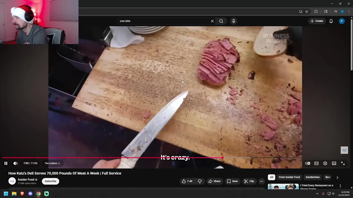This screenshot has width=353, height=198.
Task: Open the Chrome three-dot menu
Action: [x=349, y=12]
